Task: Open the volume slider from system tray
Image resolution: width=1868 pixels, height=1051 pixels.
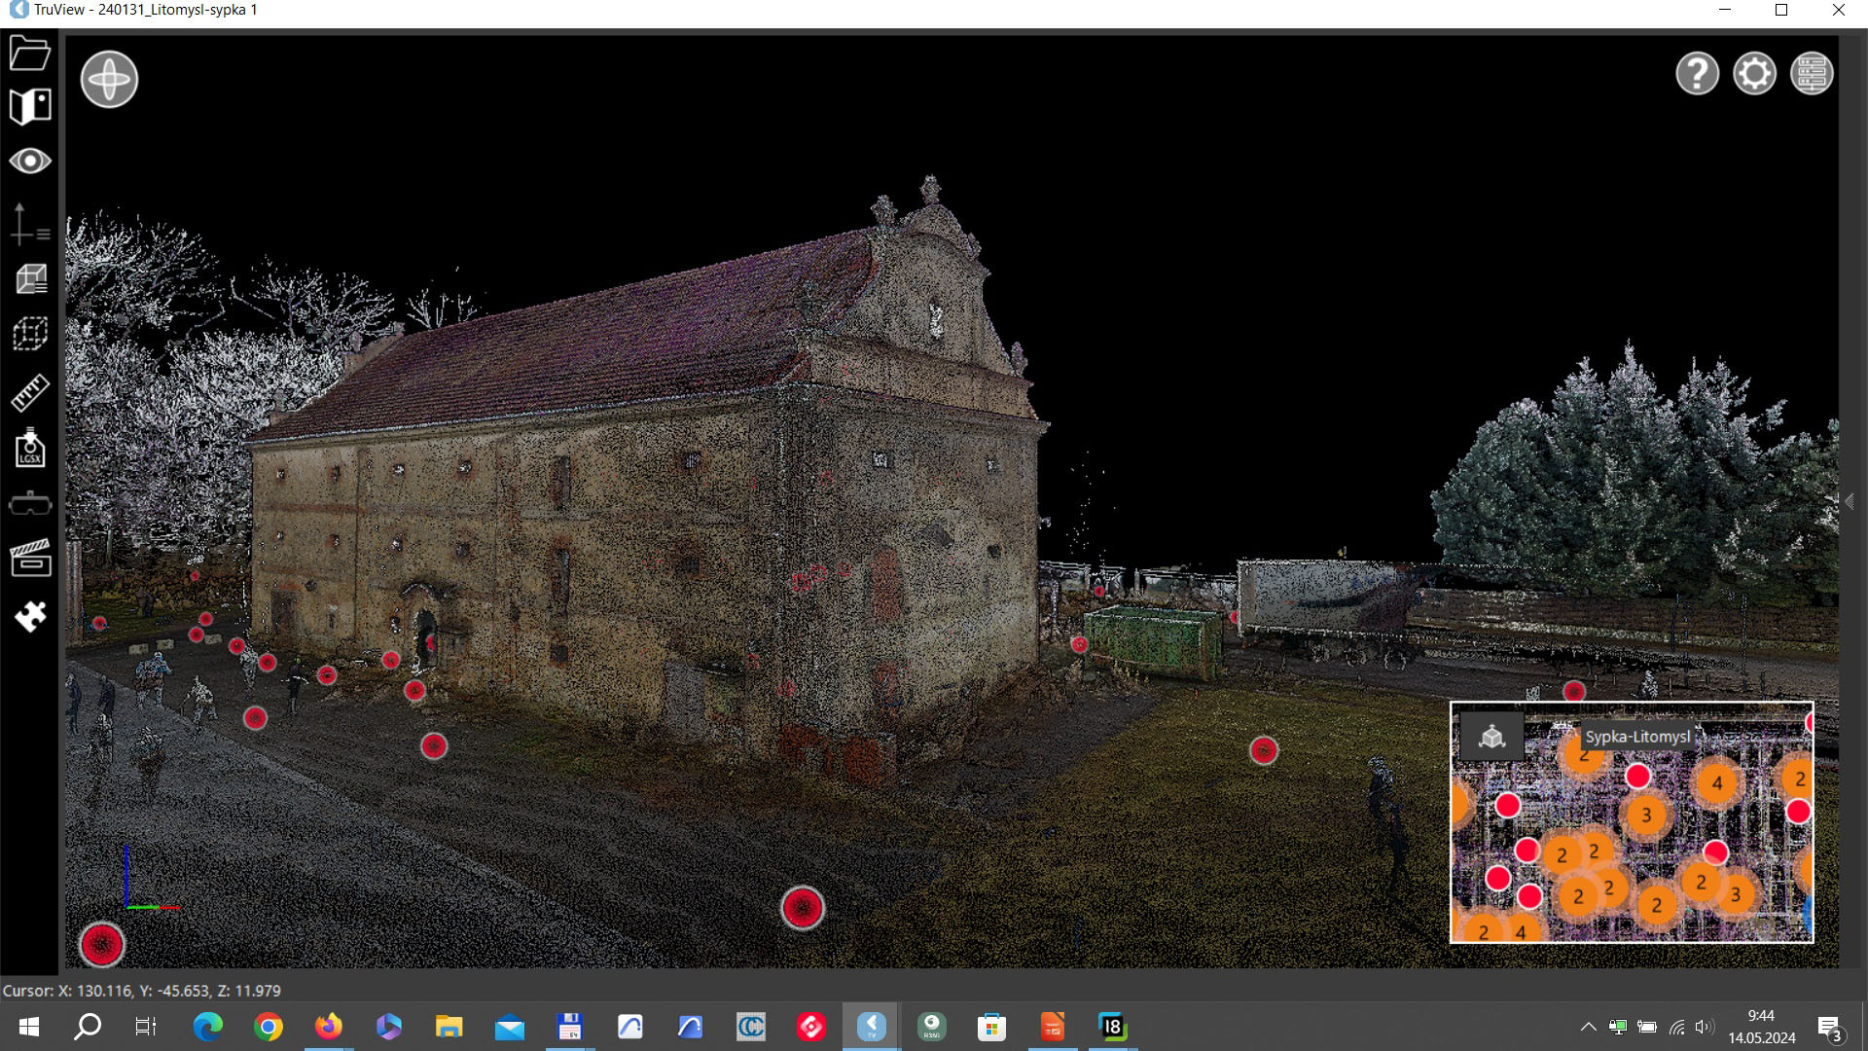Action: [1703, 1026]
